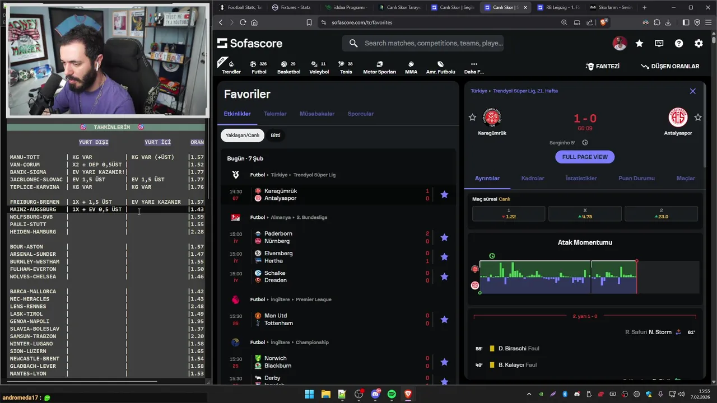
Task: Open the TV schedule icon in header
Action: tap(659, 43)
